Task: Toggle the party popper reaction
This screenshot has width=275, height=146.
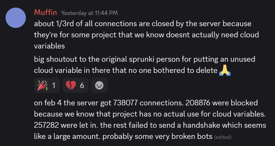Action: point(47,85)
